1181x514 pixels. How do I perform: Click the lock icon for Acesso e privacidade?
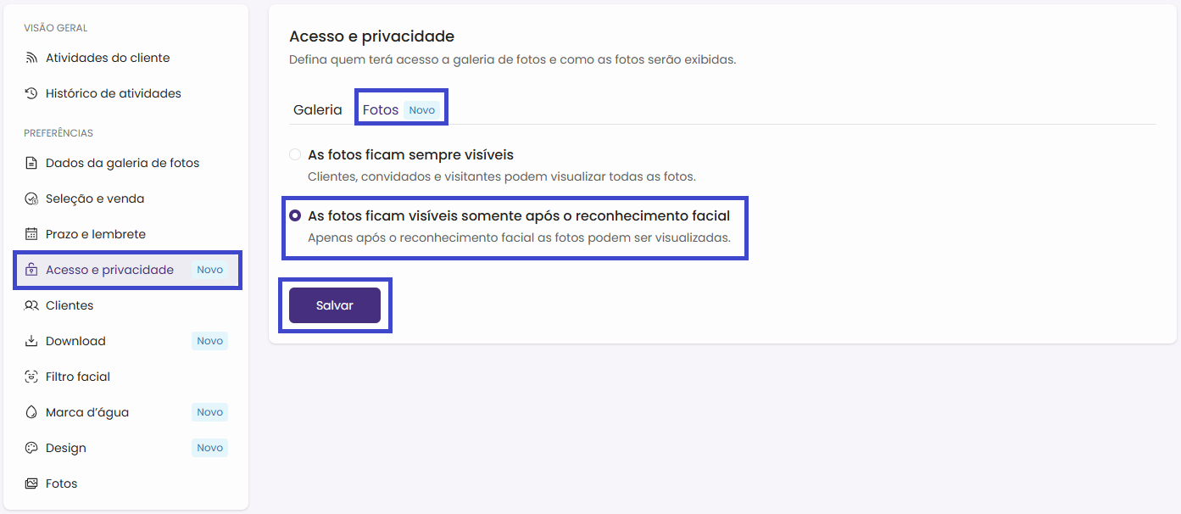pos(31,270)
